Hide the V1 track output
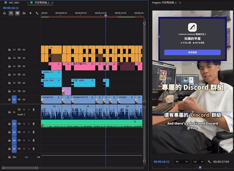 pos(24,99)
